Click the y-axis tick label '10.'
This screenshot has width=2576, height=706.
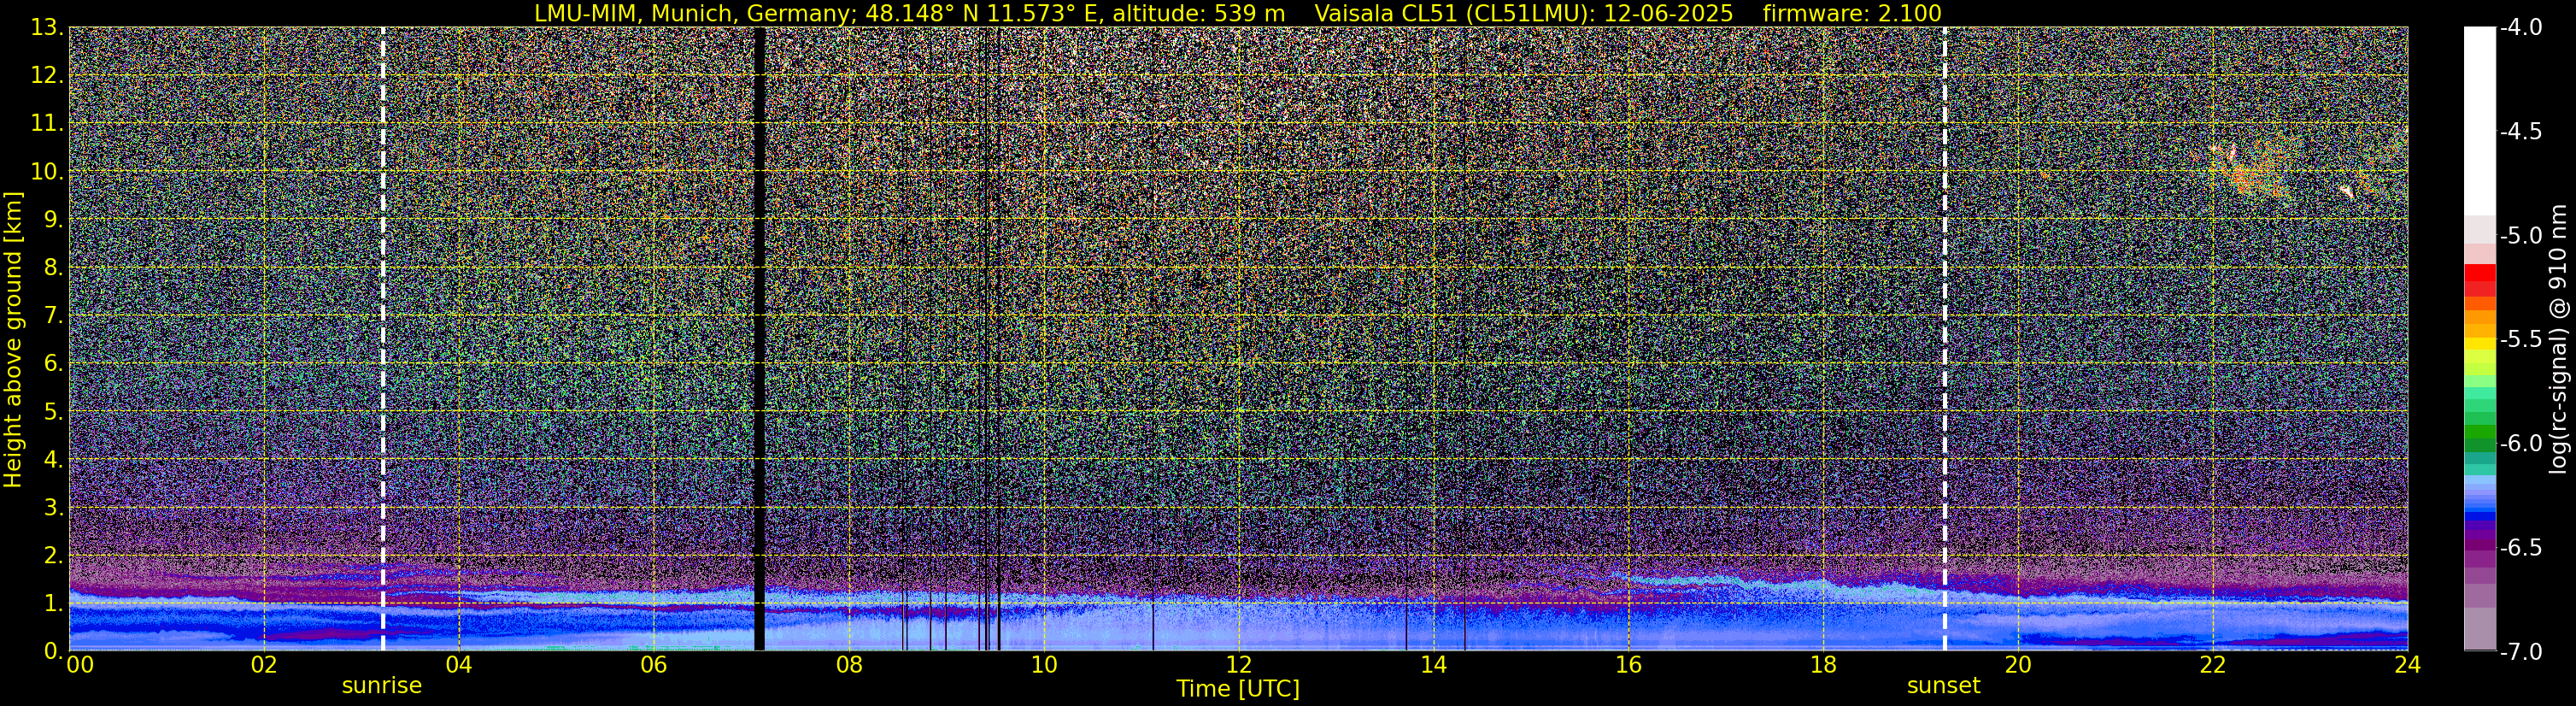[48, 171]
